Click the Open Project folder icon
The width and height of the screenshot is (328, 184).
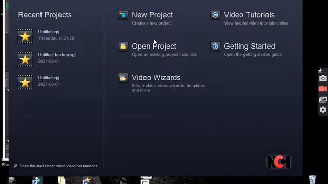123,47
